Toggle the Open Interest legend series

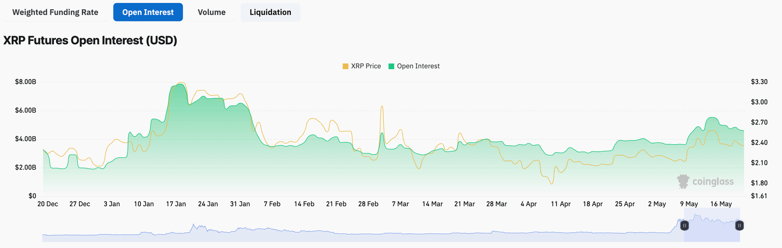click(x=418, y=66)
